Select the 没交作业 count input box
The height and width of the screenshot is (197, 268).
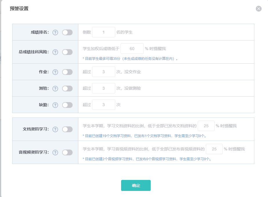[103, 72]
